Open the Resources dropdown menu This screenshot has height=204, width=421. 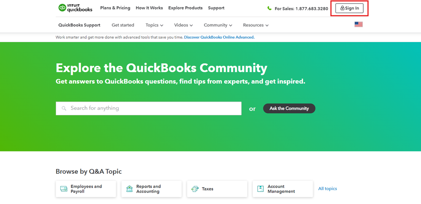tap(256, 25)
